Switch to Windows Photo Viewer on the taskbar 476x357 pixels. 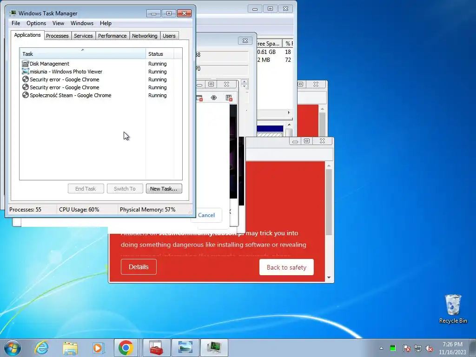click(x=185, y=348)
